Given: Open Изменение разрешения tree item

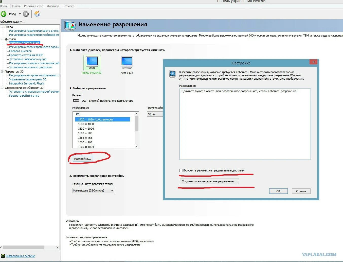Looking at the screenshot, I should [24, 43].
